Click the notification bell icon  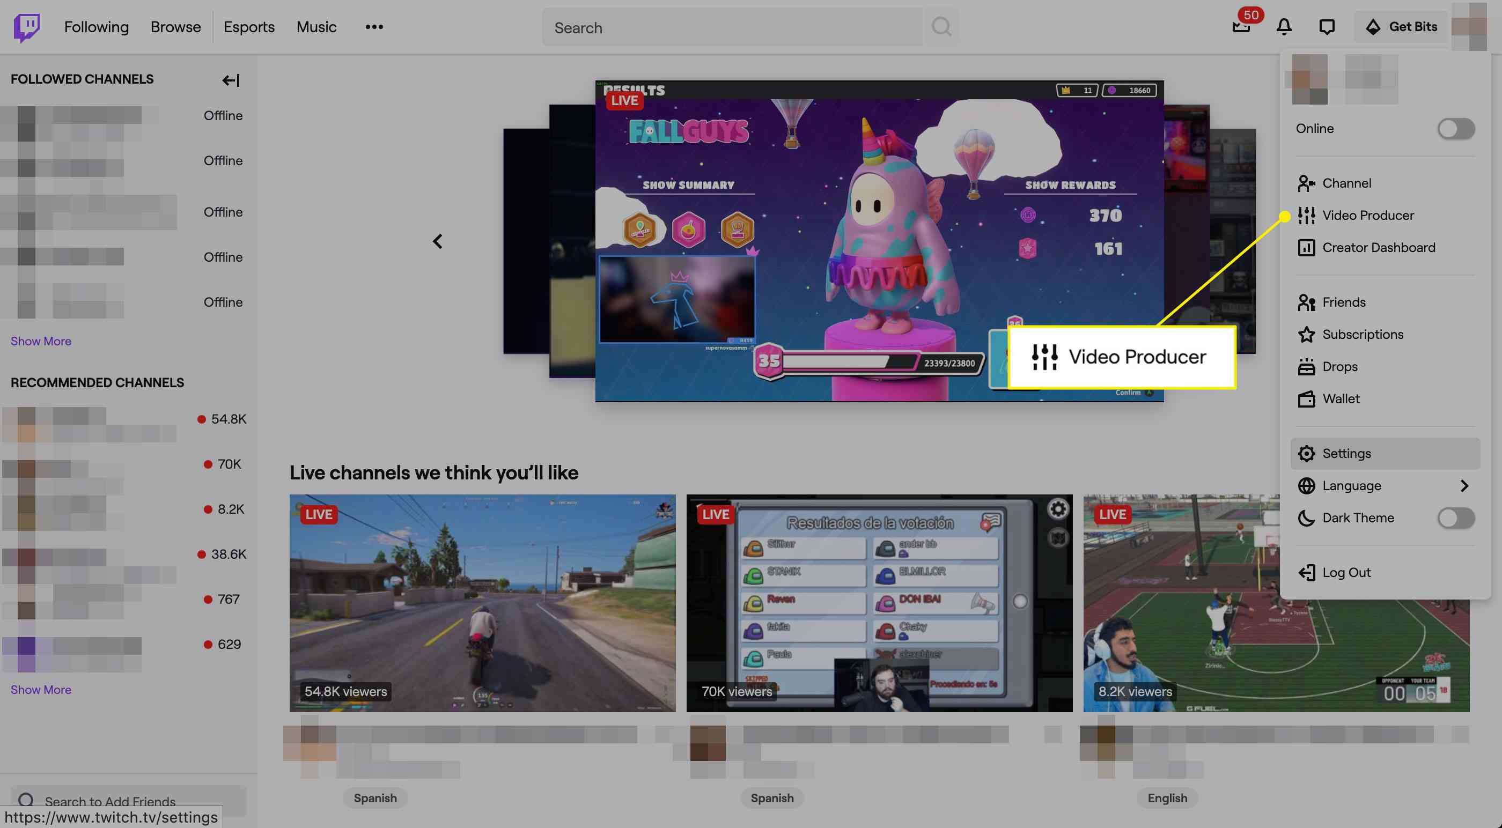point(1283,26)
